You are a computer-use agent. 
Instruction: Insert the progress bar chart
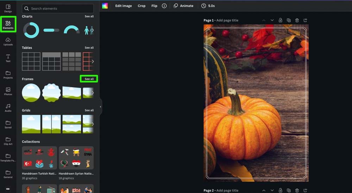[51, 30]
